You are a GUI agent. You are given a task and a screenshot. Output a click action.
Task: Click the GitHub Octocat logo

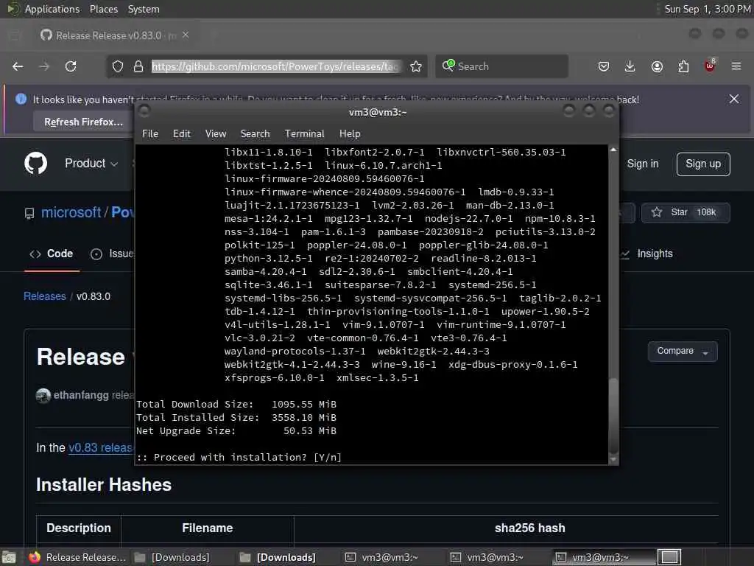pyautogui.click(x=36, y=163)
